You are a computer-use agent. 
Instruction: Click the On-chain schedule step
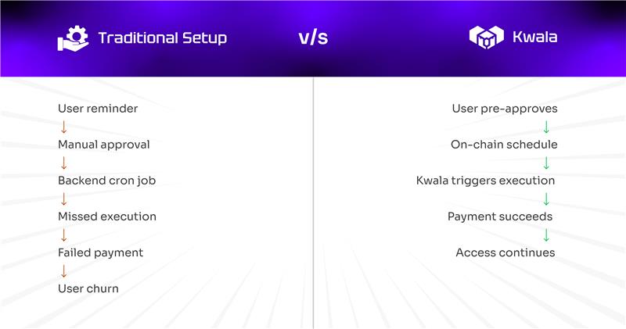[x=504, y=145]
